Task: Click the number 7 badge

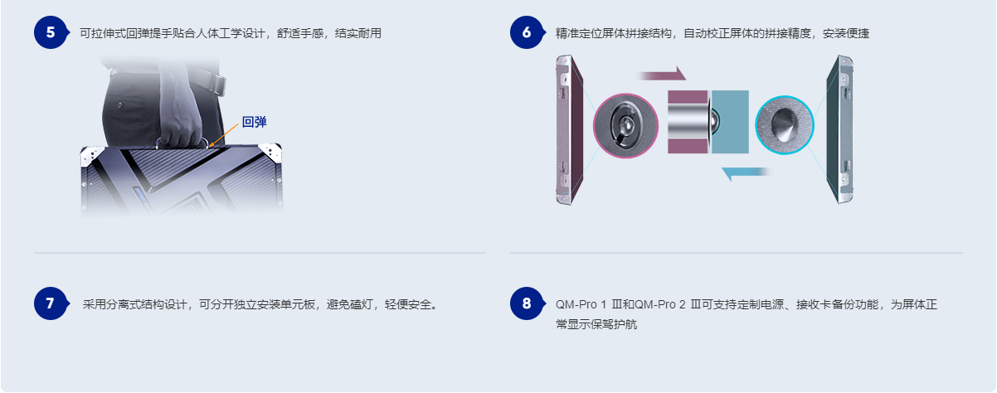Action: pyautogui.click(x=51, y=303)
